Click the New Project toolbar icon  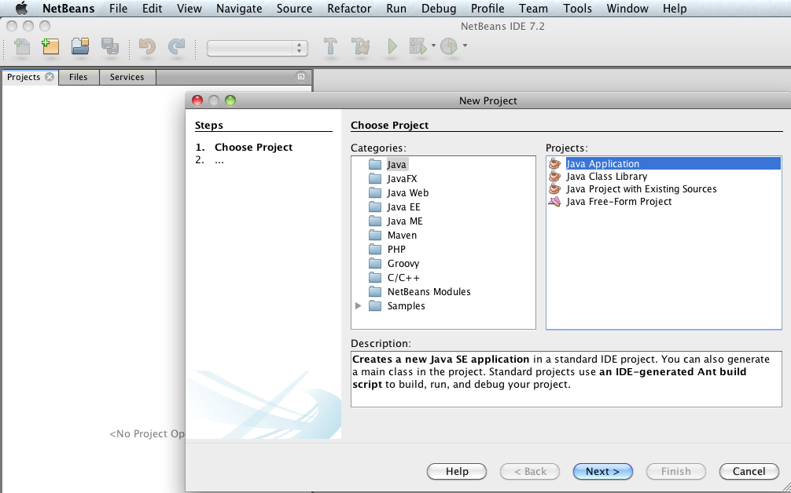(50, 46)
